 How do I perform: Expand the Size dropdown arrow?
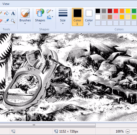tap(63, 24)
